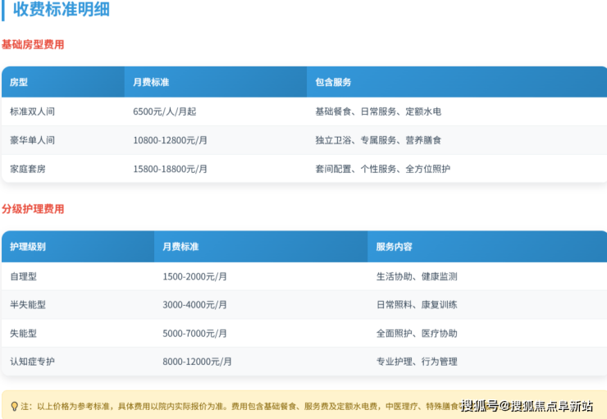Click the 认知症专护 row label
Image resolution: width=607 pixels, height=419 pixels.
tap(32, 362)
